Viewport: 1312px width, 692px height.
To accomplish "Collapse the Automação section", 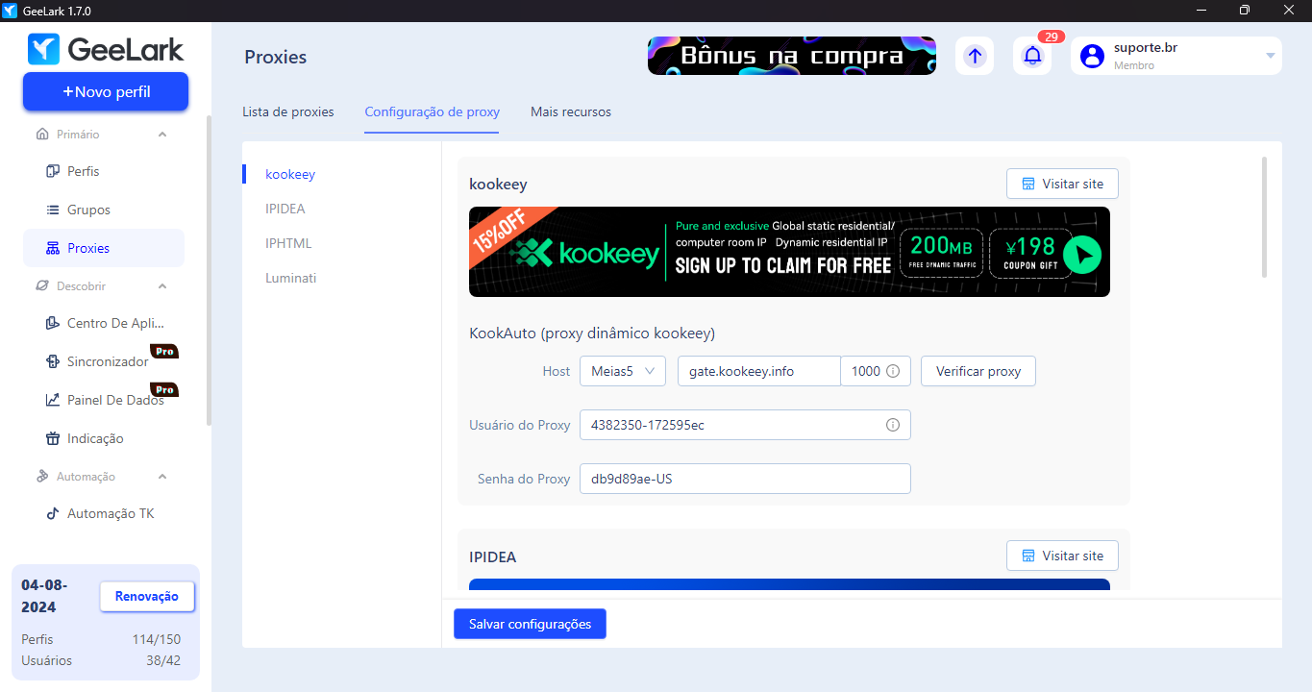I will click(162, 477).
